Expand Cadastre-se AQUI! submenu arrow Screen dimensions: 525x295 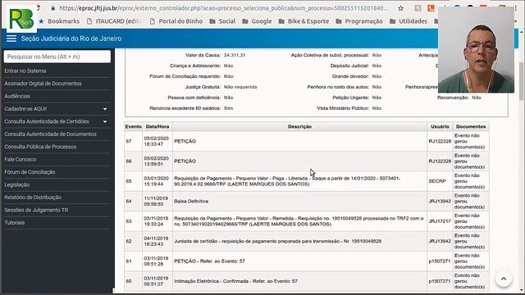pyautogui.click(x=105, y=109)
